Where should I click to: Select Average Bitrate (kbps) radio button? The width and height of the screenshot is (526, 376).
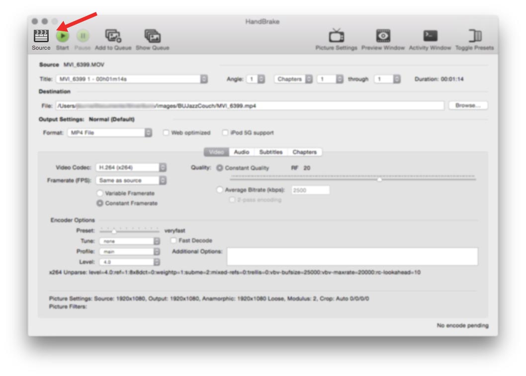tap(219, 190)
